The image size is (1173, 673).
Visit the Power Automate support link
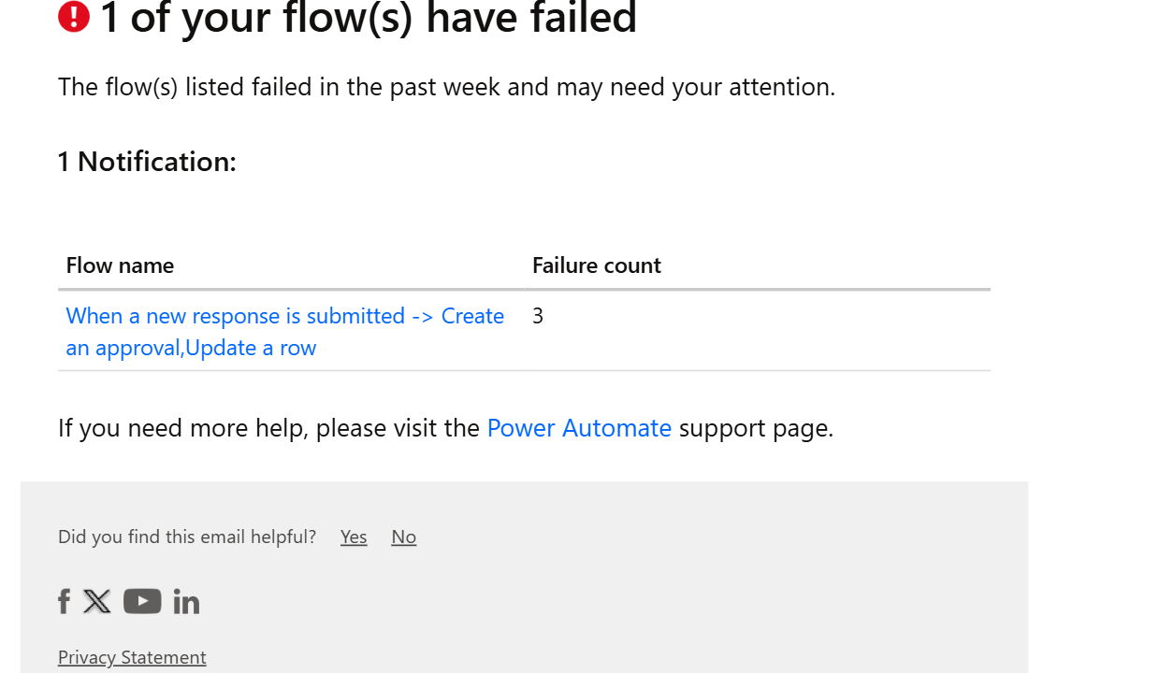tap(579, 428)
